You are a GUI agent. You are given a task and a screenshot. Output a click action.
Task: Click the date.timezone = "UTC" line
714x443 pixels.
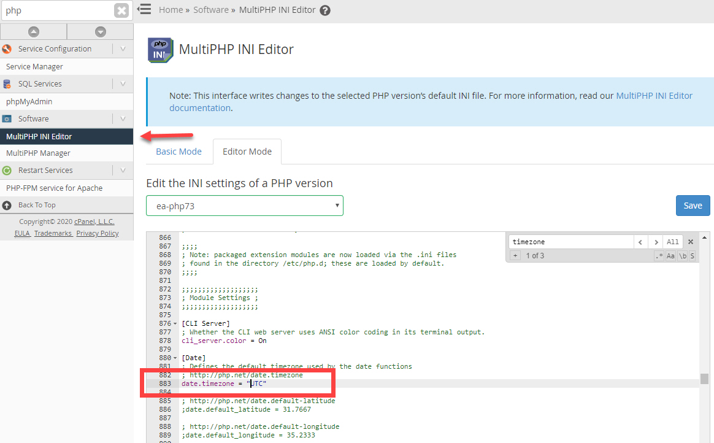[x=224, y=384]
